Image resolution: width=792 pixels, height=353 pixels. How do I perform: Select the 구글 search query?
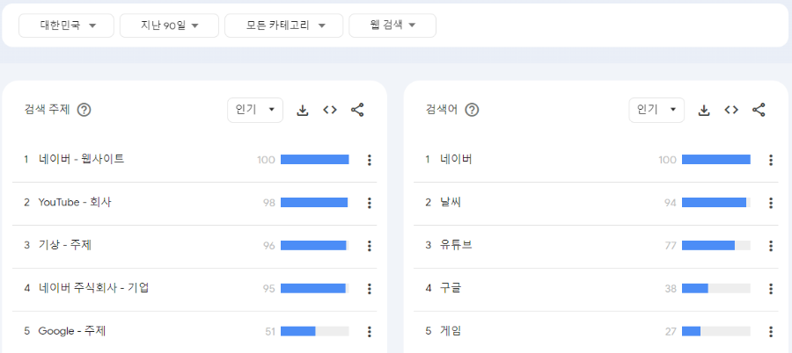coord(451,288)
